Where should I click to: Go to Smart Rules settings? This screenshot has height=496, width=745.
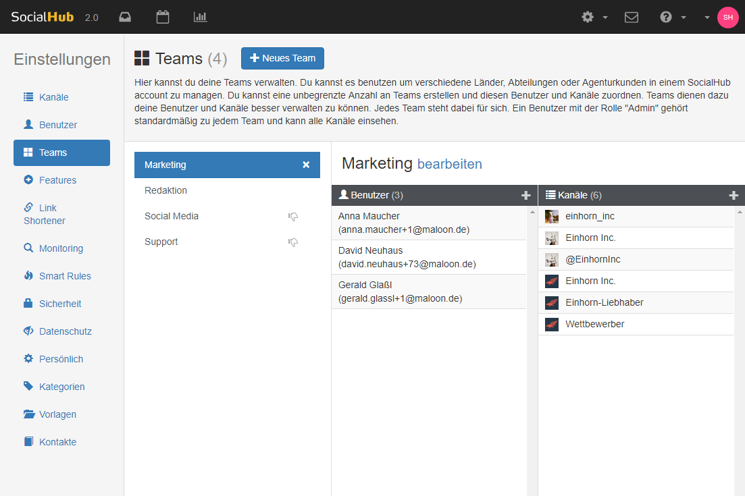coord(61,276)
